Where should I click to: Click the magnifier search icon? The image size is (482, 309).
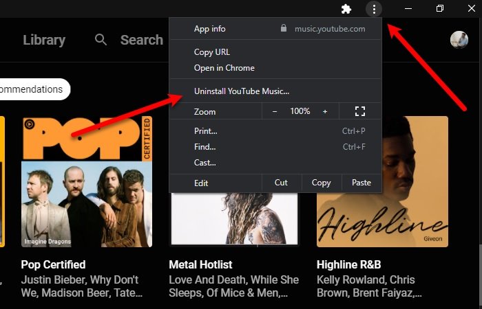coord(101,40)
